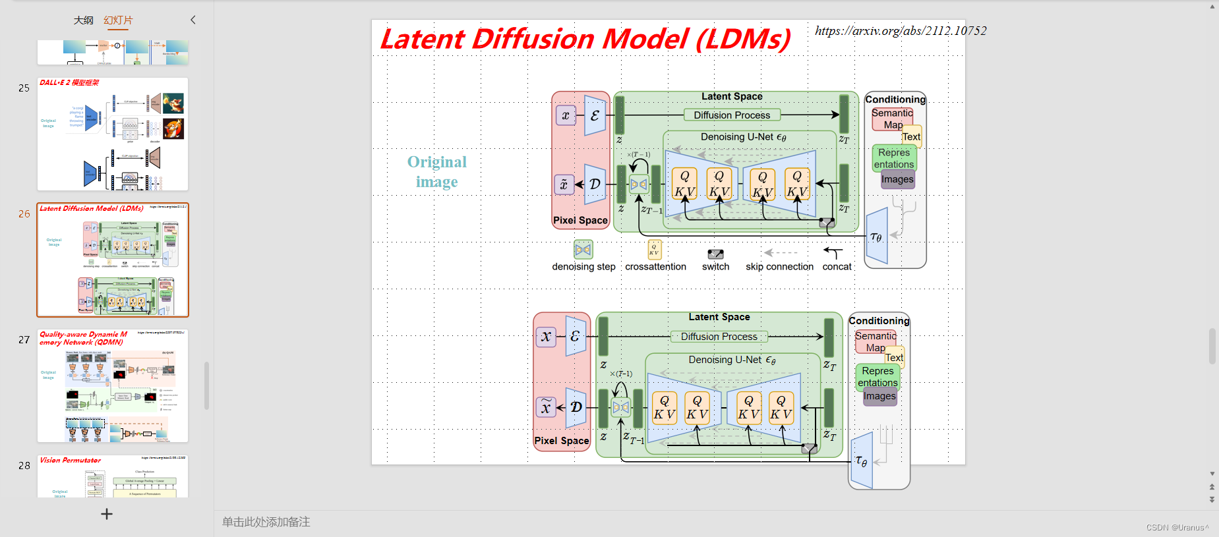Click the Repres entations box in lower diagram
This screenshot has width=1219, height=537.
click(877, 377)
